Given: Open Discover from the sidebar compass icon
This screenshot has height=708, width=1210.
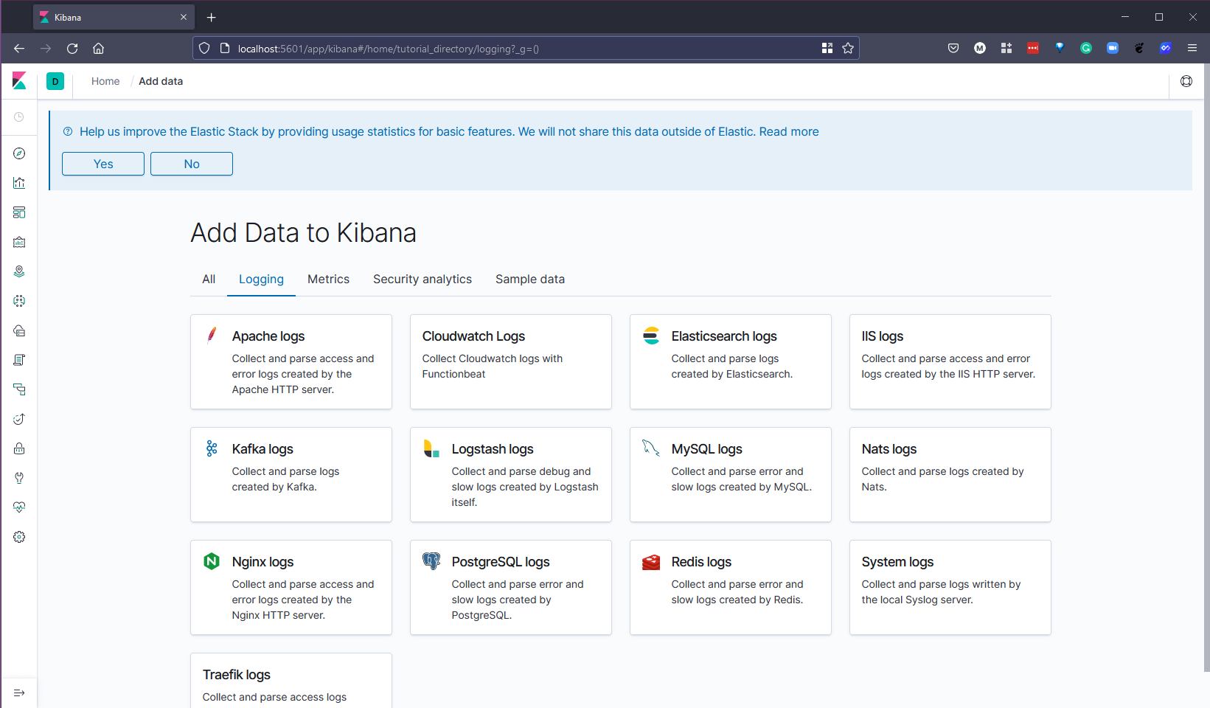Looking at the screenshot, I should 19,153.
